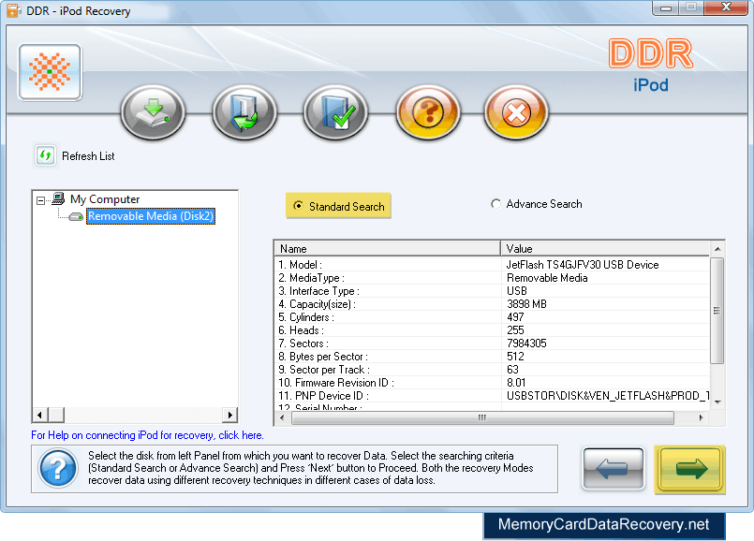Click the blue question mark info icon
Image resolution: width=754 pixels, height=541 pixels.
tap(58, 468)
